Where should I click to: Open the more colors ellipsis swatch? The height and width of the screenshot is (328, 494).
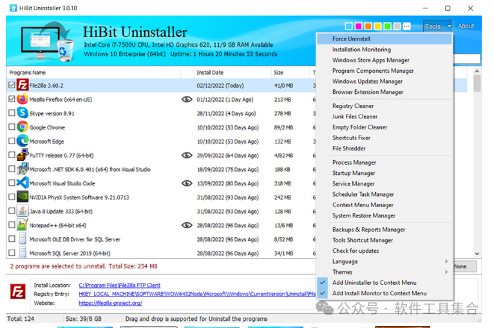(x=407, y=26)
